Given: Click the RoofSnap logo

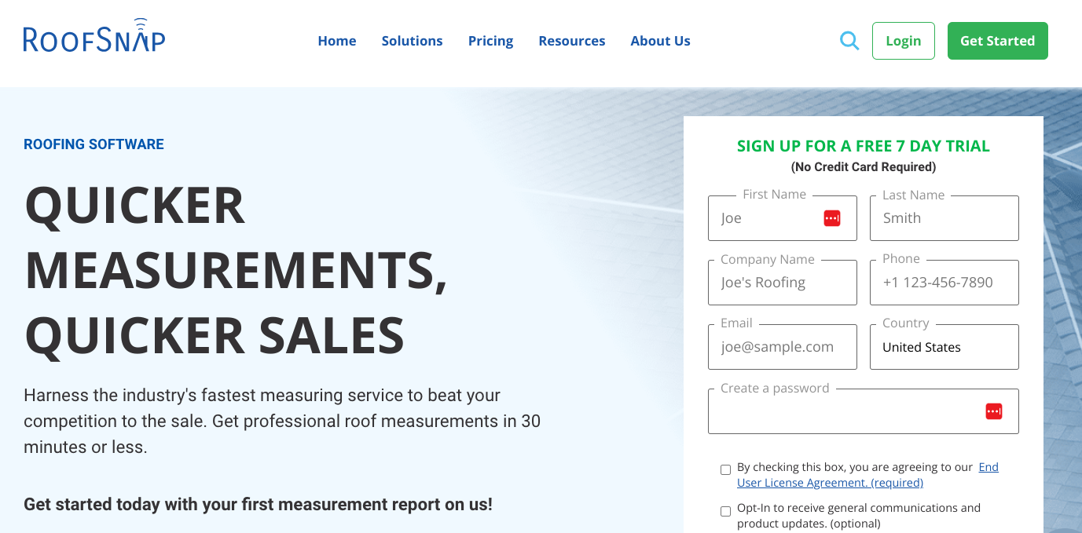Looking at the screenshot, I should coord(94,37).
